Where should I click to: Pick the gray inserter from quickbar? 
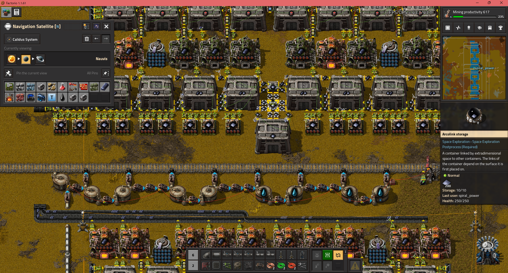click(x=302, y=266)
